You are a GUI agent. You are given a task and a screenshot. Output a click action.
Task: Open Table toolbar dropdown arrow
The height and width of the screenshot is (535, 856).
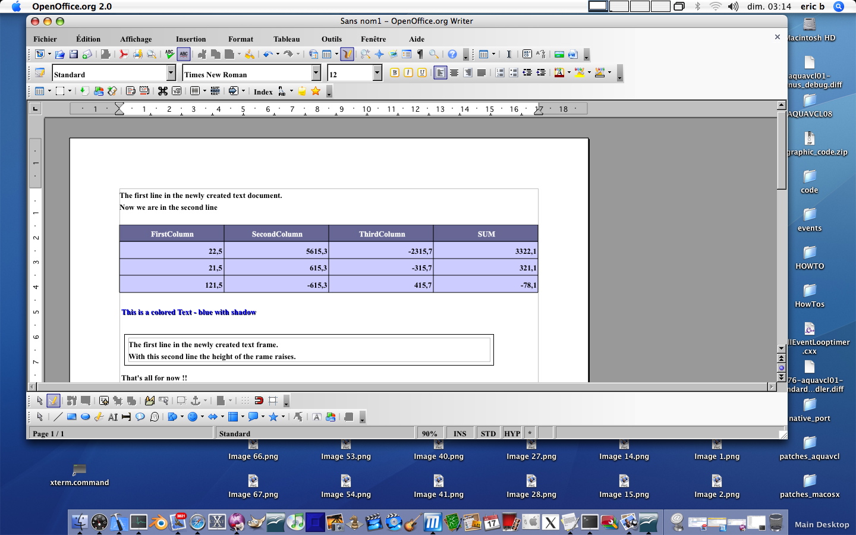tap(336, 55)
